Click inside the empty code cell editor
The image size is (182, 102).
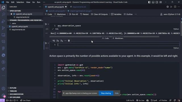coord(118,45)
